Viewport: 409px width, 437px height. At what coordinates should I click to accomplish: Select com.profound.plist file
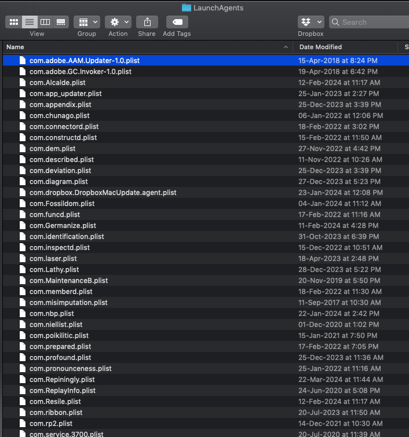tap(206, 358)
